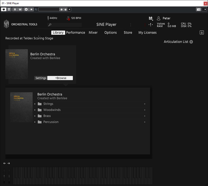Toggle the Read automation R button
The image size is (208, 186).
tap(15, 9)
